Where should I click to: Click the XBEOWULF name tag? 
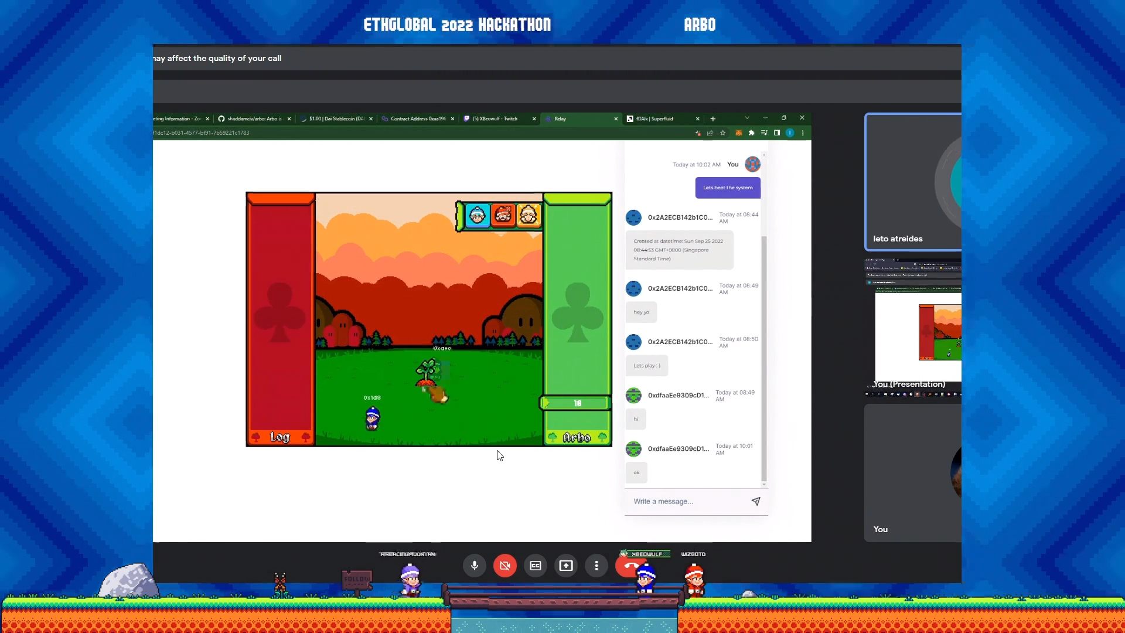tap(646, 554)
